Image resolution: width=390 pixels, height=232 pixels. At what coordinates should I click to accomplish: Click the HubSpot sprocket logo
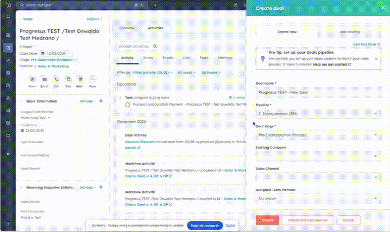pos(8,4)
